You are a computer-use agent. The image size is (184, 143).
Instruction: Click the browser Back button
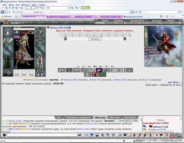point(2,12)
